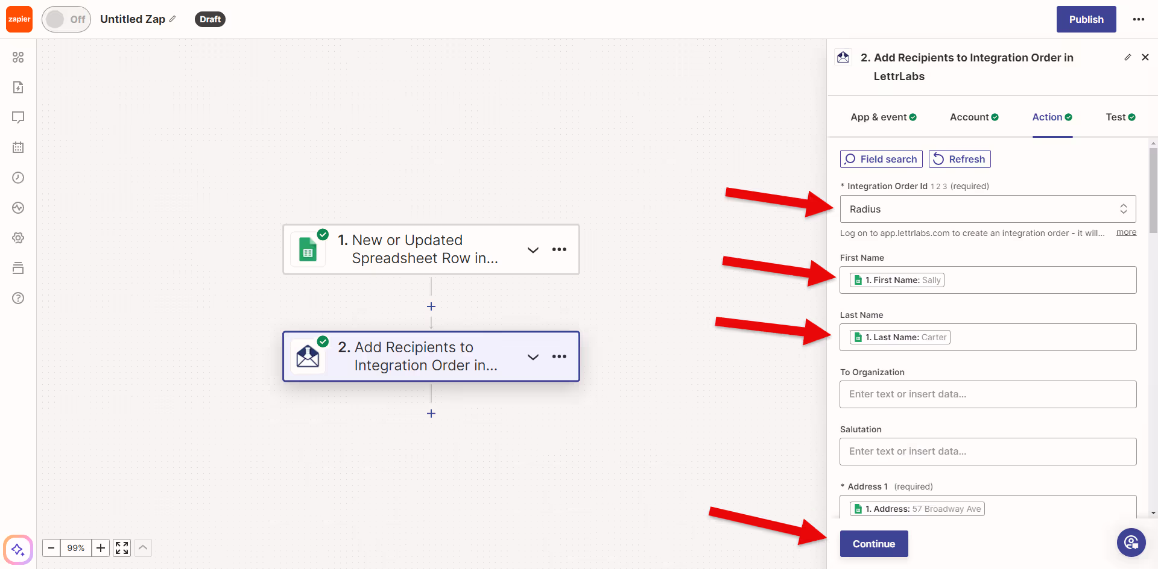Refresh the action fields
Image resolution: width=1158 pixels, height=569 pixels.
960,159
